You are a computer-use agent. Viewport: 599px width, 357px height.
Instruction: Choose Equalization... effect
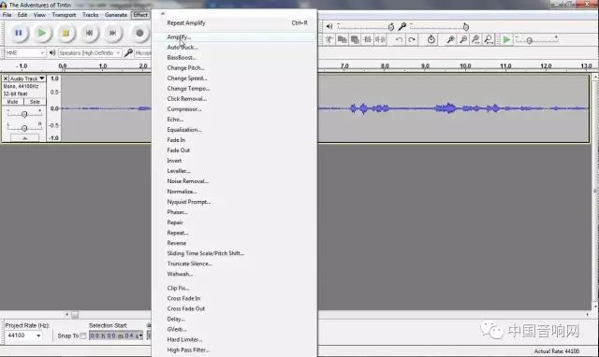point(235,130)
